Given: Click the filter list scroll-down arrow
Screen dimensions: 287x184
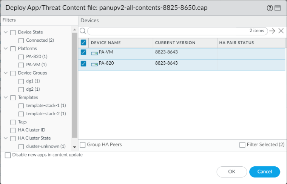Looking at the screenshot, I should (74, 146).
